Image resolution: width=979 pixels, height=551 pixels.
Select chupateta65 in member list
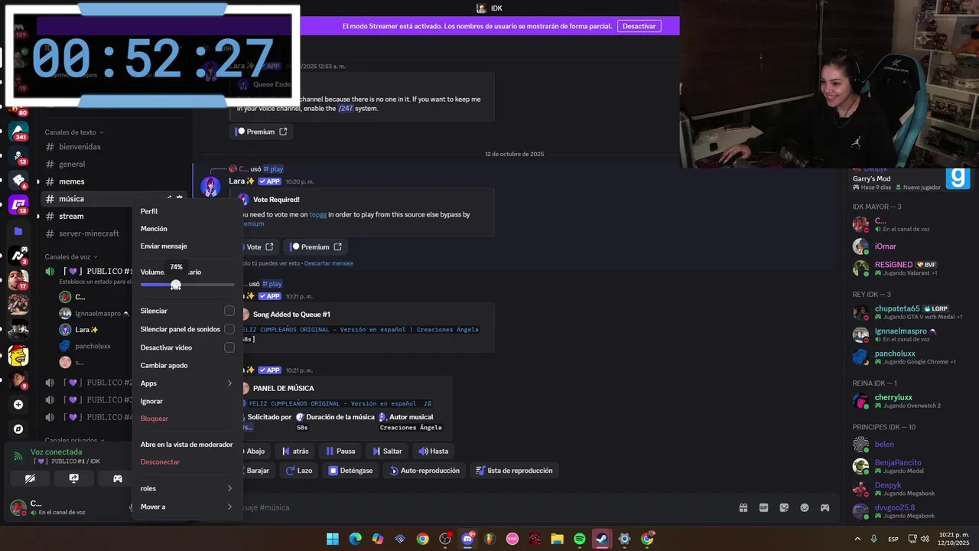(909, 312)
